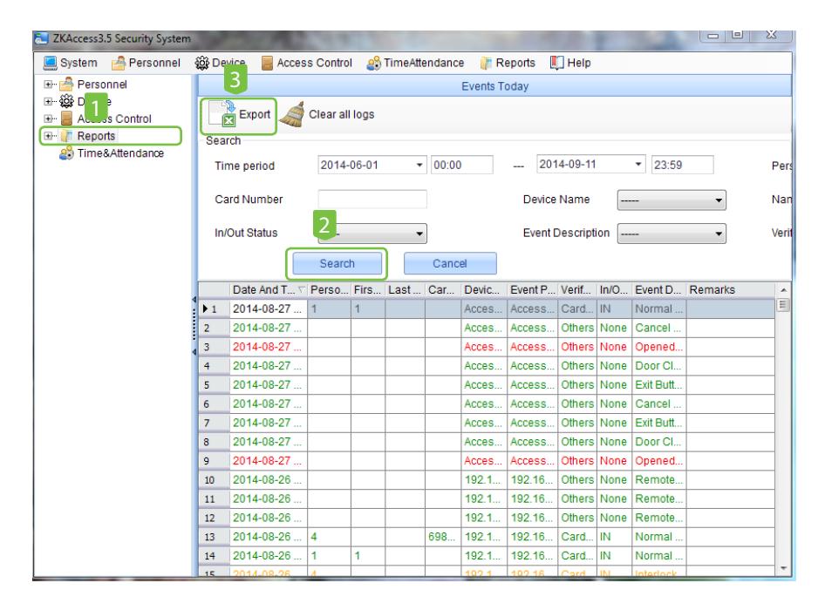Click the Personnel folder icon in tree
Screen dimensions: 825x610
pos(66,85)
